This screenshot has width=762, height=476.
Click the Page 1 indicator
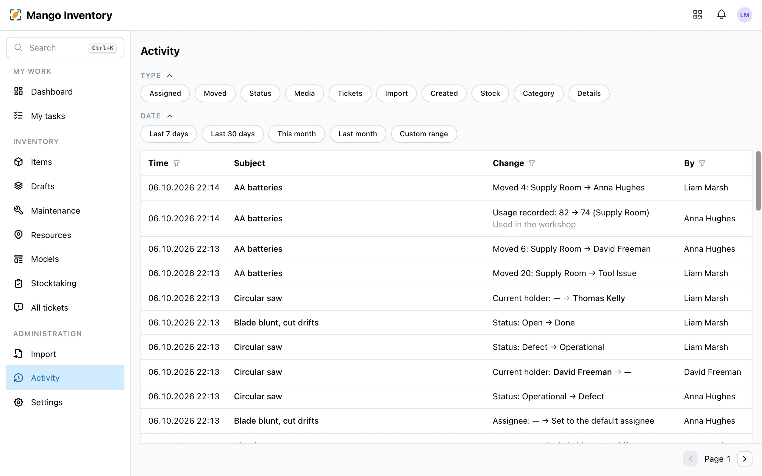[x=717, y=459]
